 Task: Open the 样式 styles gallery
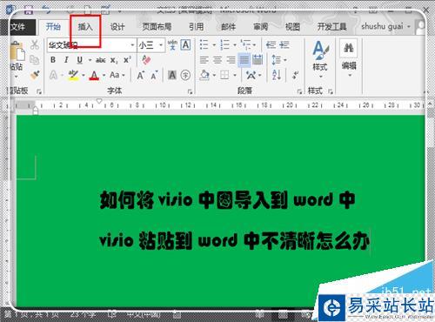tap(320, 59)
